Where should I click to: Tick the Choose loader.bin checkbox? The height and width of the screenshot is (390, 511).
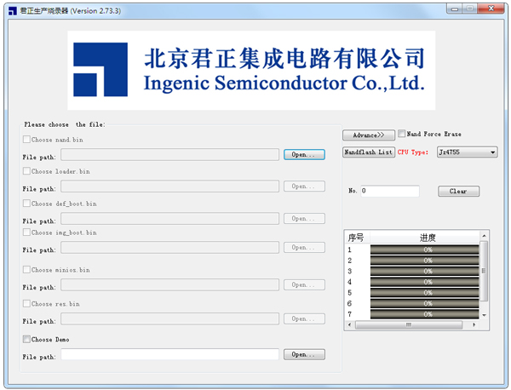pyautogui.click(x=26, y=171)
